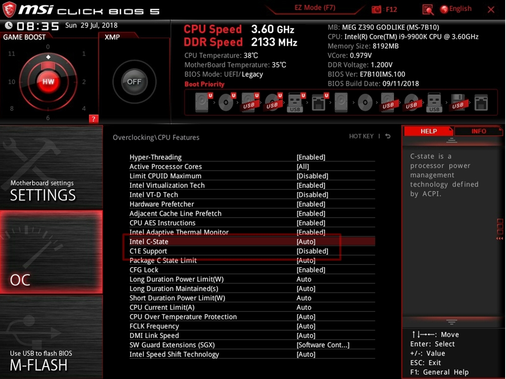Select the legacy CD/DVD boot icon
Viewport: 506px width, 379px height.
tap(365, 103)
